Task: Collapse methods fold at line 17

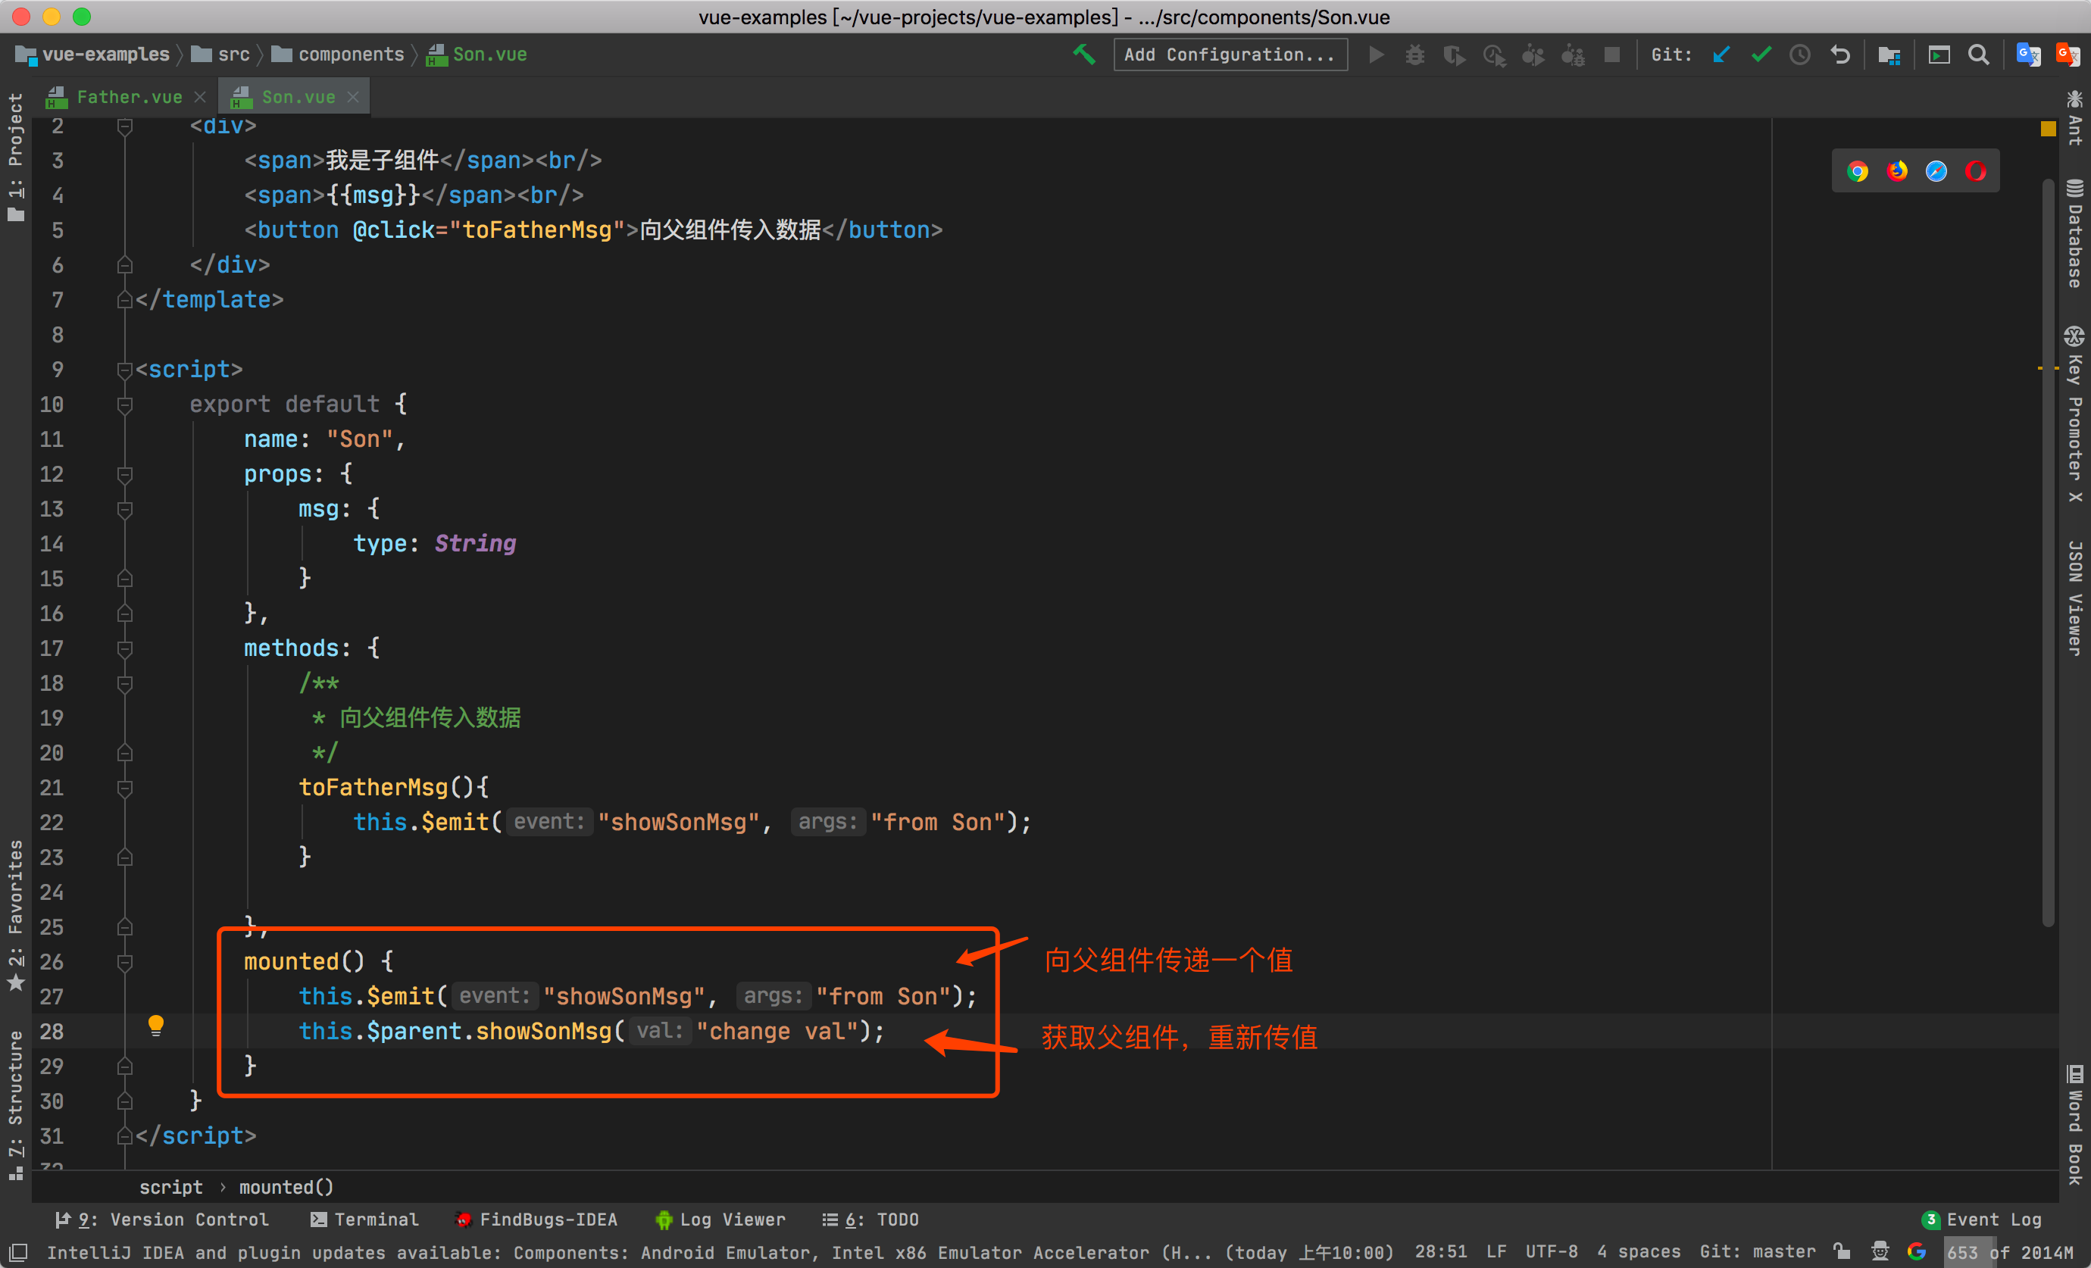Action: [124, 648]
